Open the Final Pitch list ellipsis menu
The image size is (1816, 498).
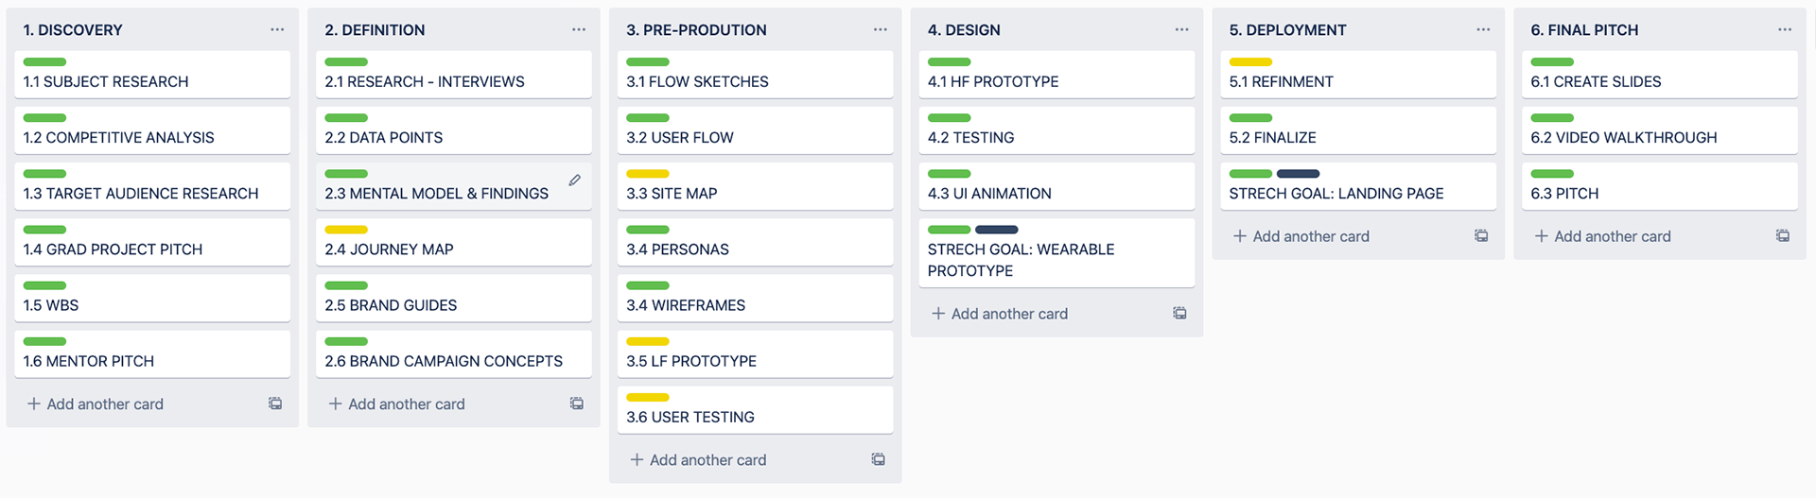click(1785, 30)
